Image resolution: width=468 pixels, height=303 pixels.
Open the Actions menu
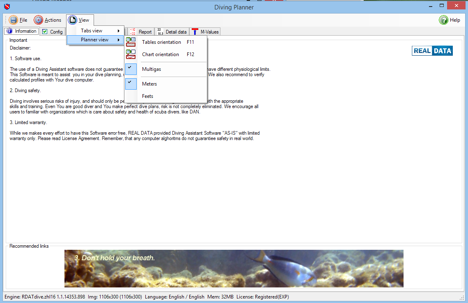tap(53, 20)
